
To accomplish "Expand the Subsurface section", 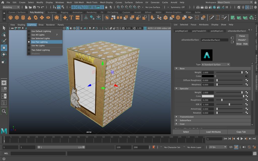I will (176, 120).
